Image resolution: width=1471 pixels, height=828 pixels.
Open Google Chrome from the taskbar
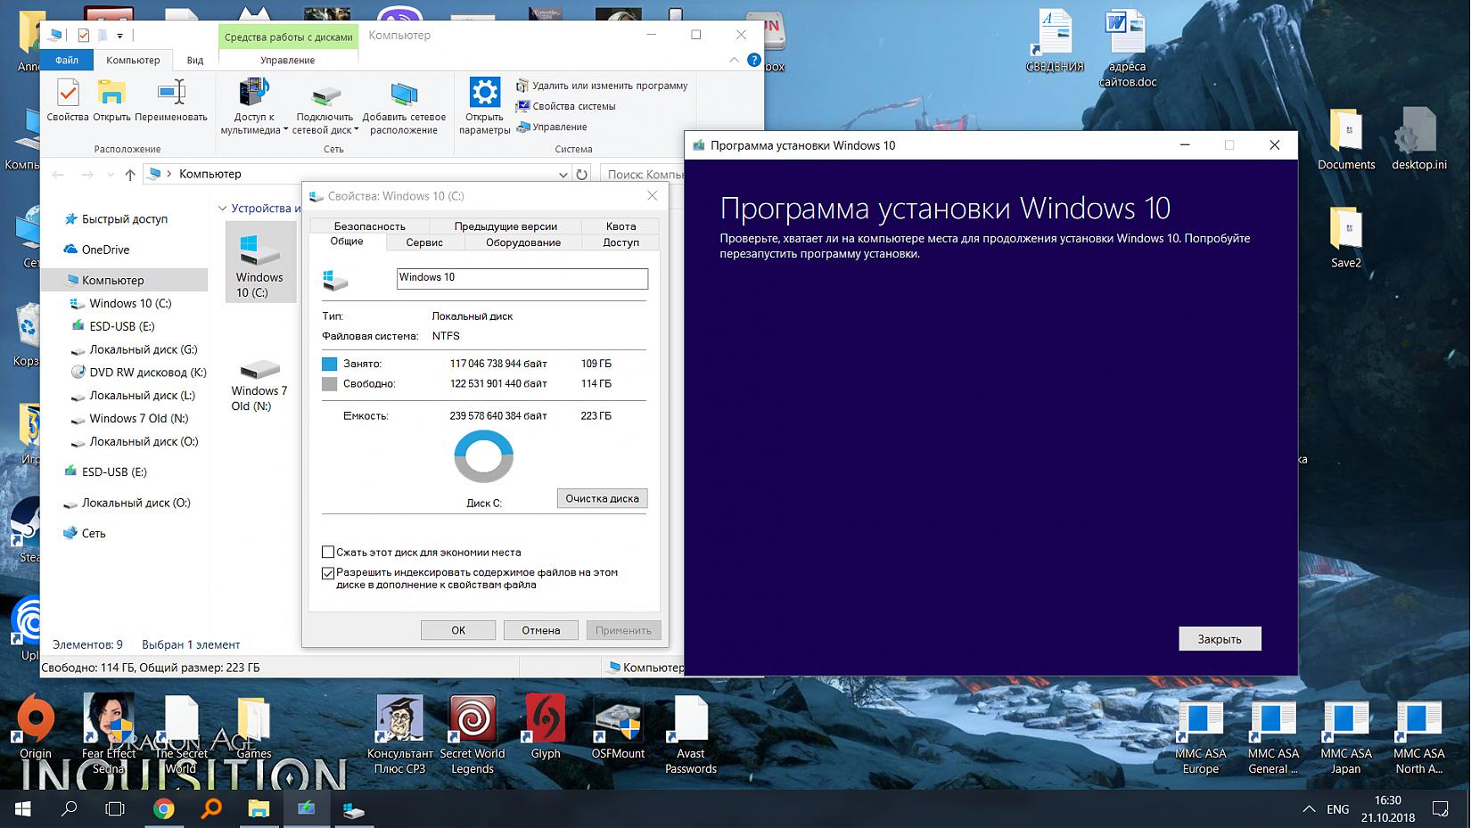(x=163, y=809)
